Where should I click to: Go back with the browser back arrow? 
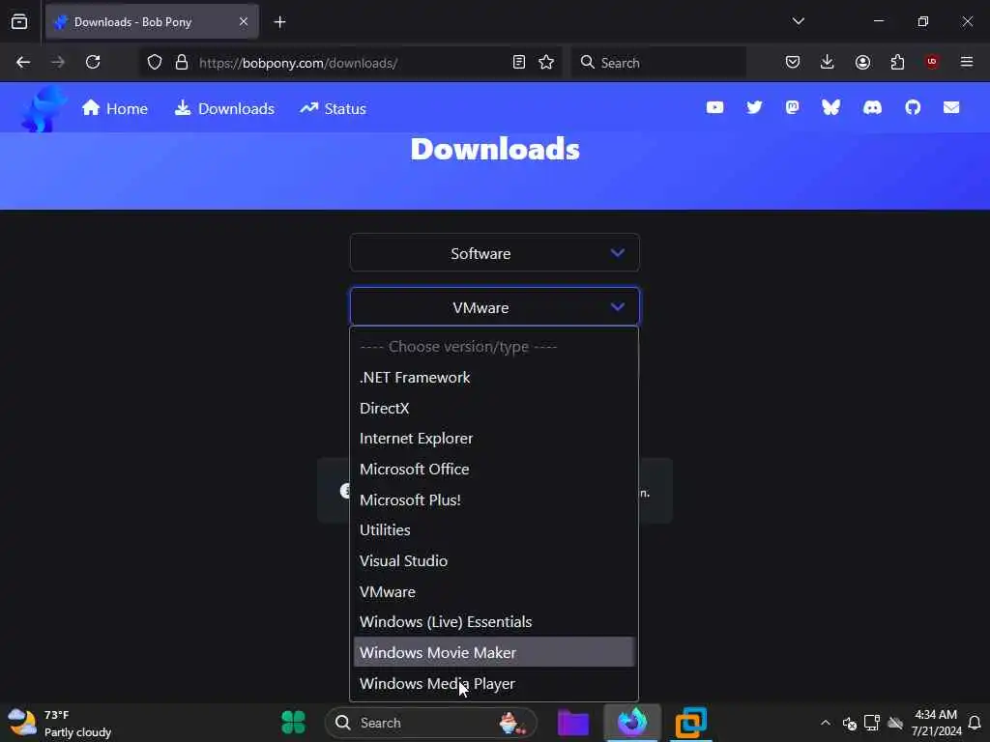(23, 62)
